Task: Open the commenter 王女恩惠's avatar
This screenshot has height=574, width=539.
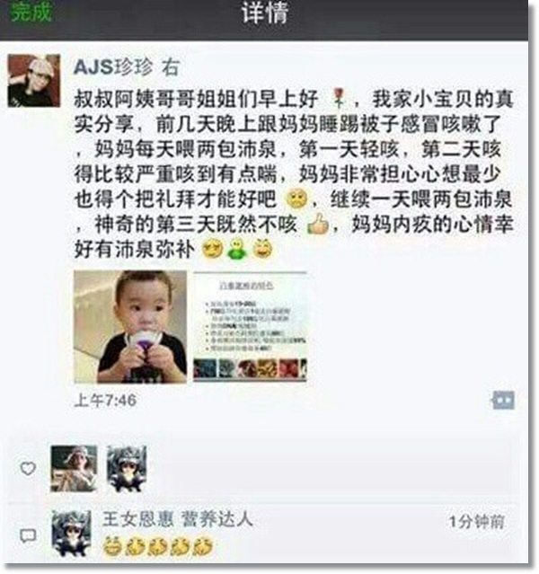Action: pyautogui.click(x=71, y=534)
